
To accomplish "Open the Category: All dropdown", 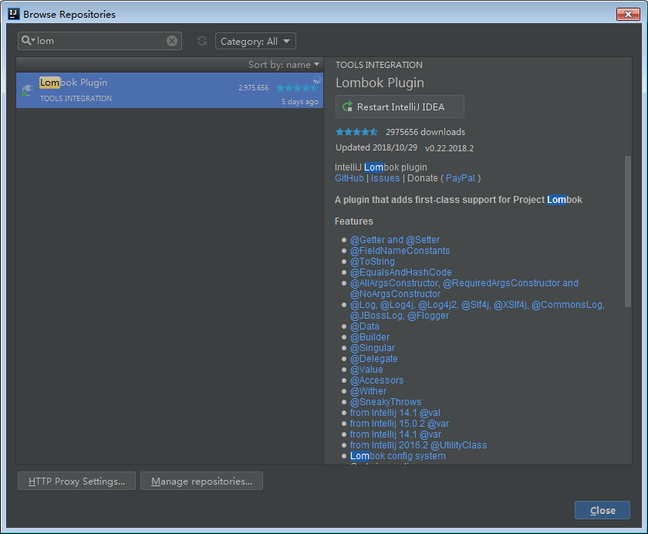I will [255, 41].
